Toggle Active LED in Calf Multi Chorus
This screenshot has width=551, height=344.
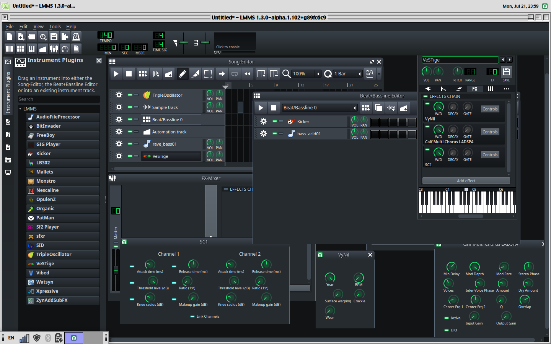tap(447, 318)
